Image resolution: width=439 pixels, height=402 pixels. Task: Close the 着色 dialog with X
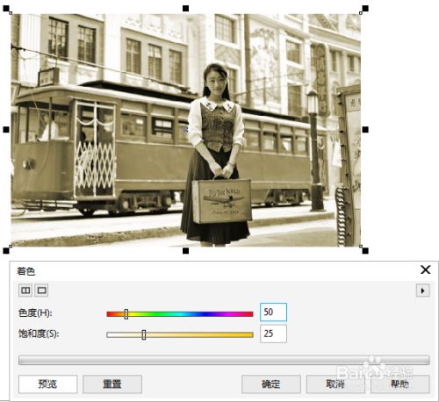coord(425,269)
